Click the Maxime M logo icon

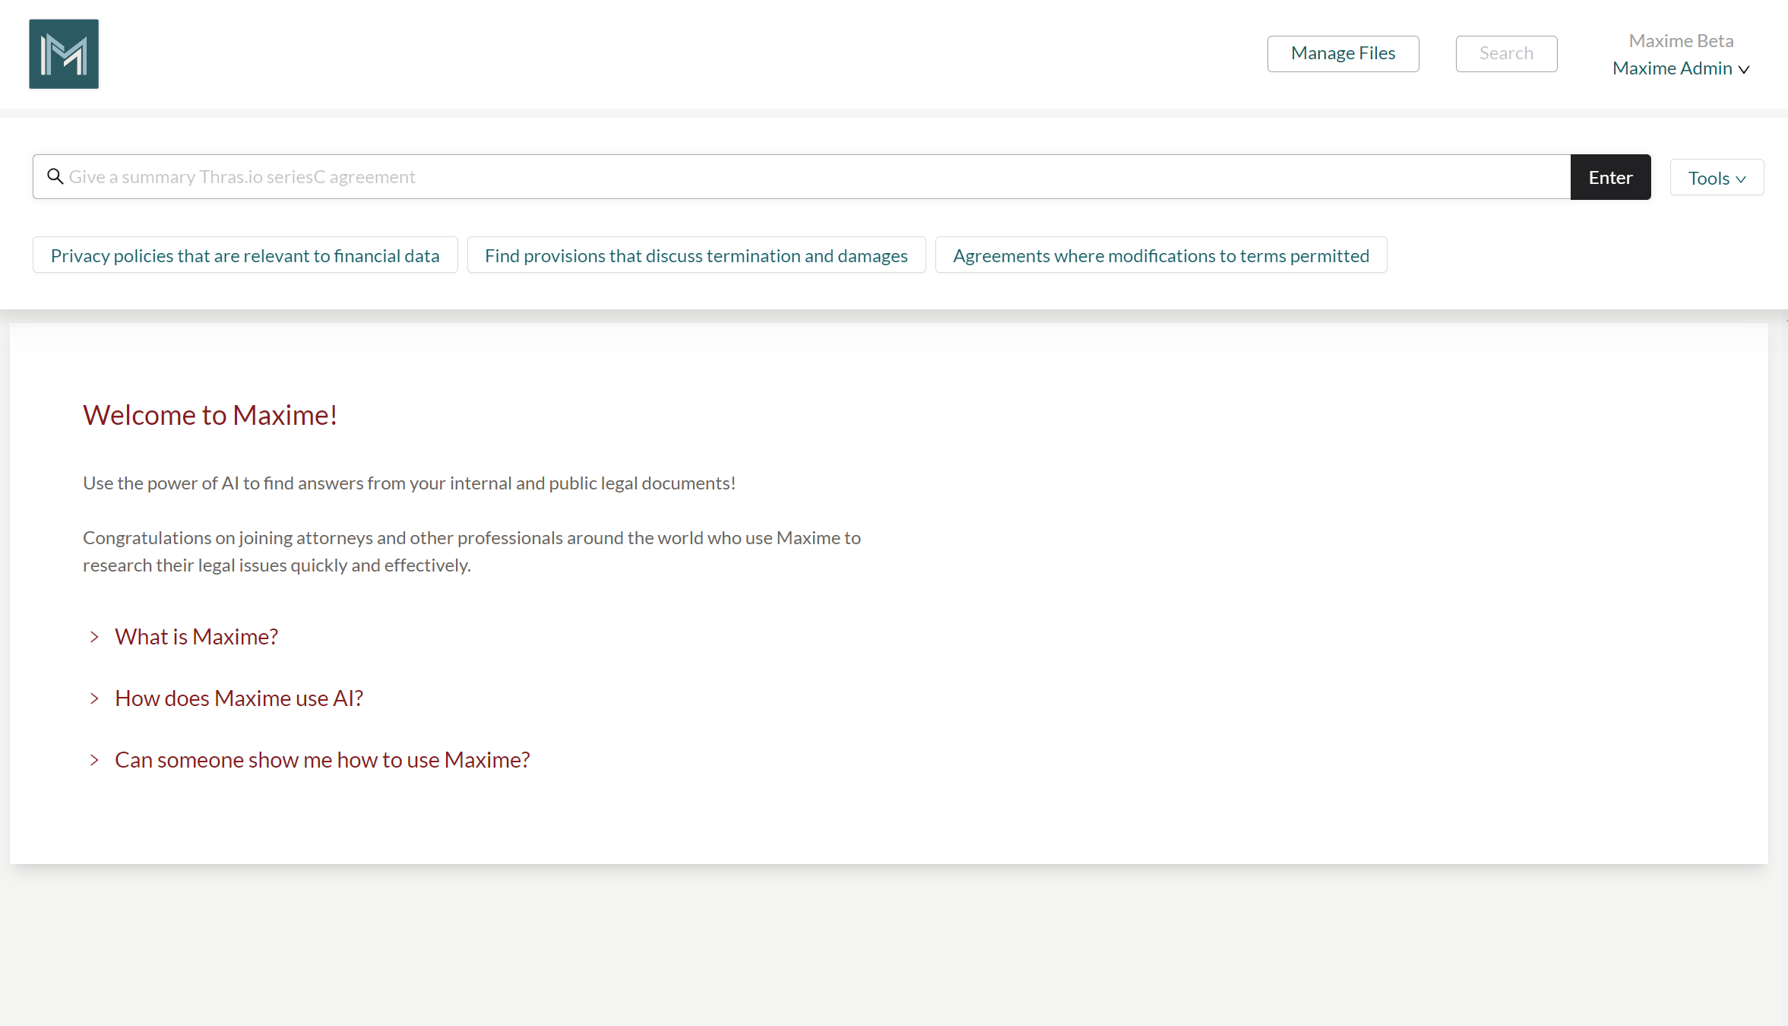(x=64, y=54)
